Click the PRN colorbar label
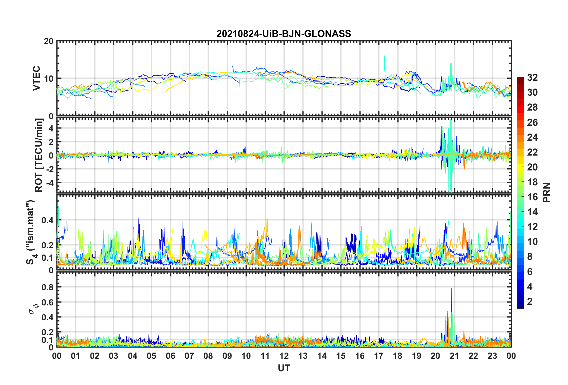This screenshot has width=568, height=385. (x=547, y=192)
